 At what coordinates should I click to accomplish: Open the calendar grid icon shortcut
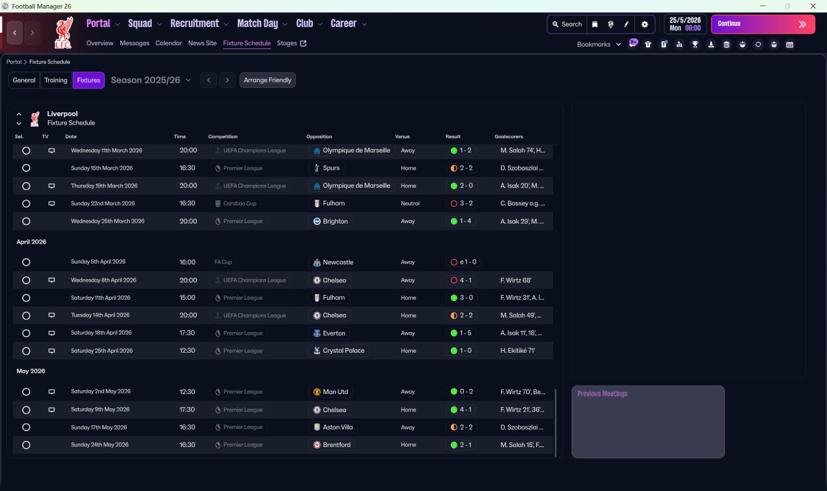point(790,45)
